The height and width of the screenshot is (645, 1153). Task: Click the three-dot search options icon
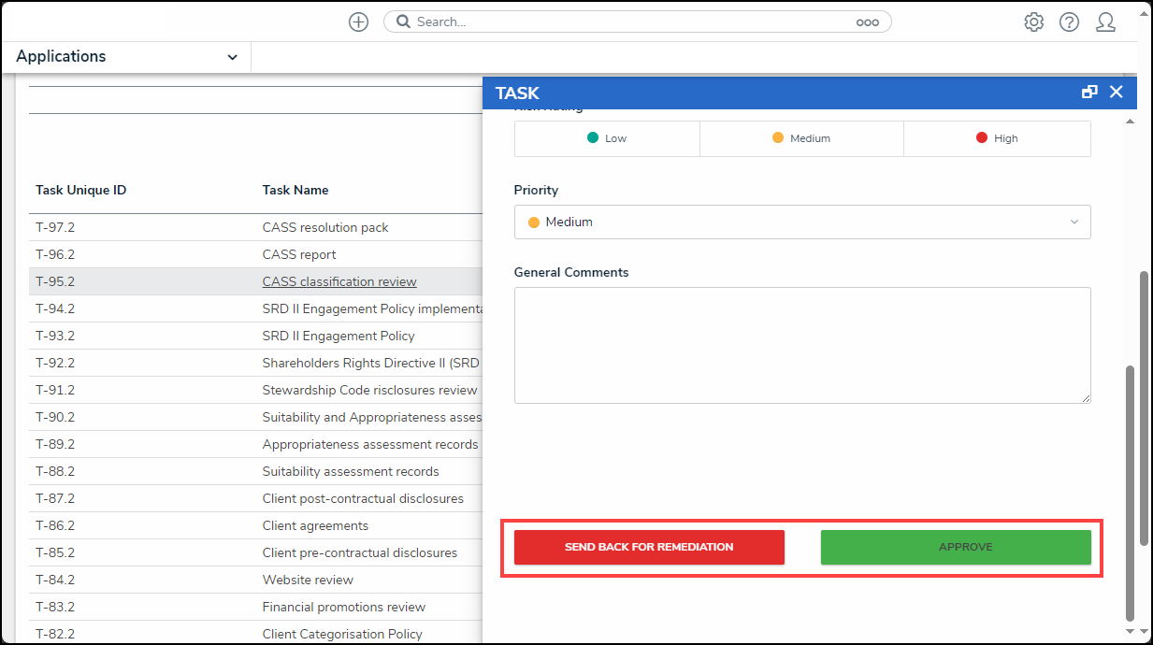tap(867, 22)
